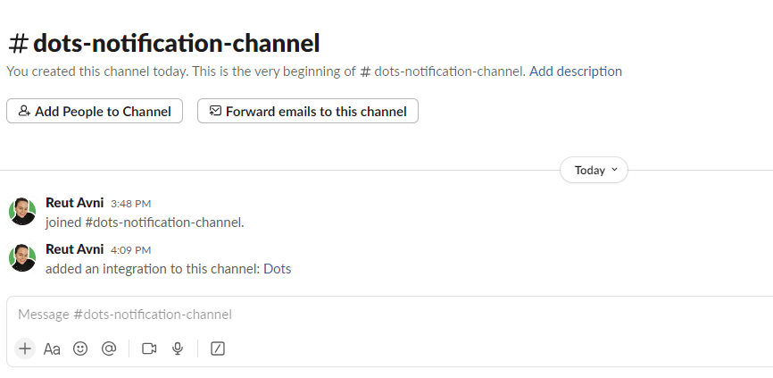Start recording a video clip
This screenshot has width=773, height=378.
(x=149, y=349)
